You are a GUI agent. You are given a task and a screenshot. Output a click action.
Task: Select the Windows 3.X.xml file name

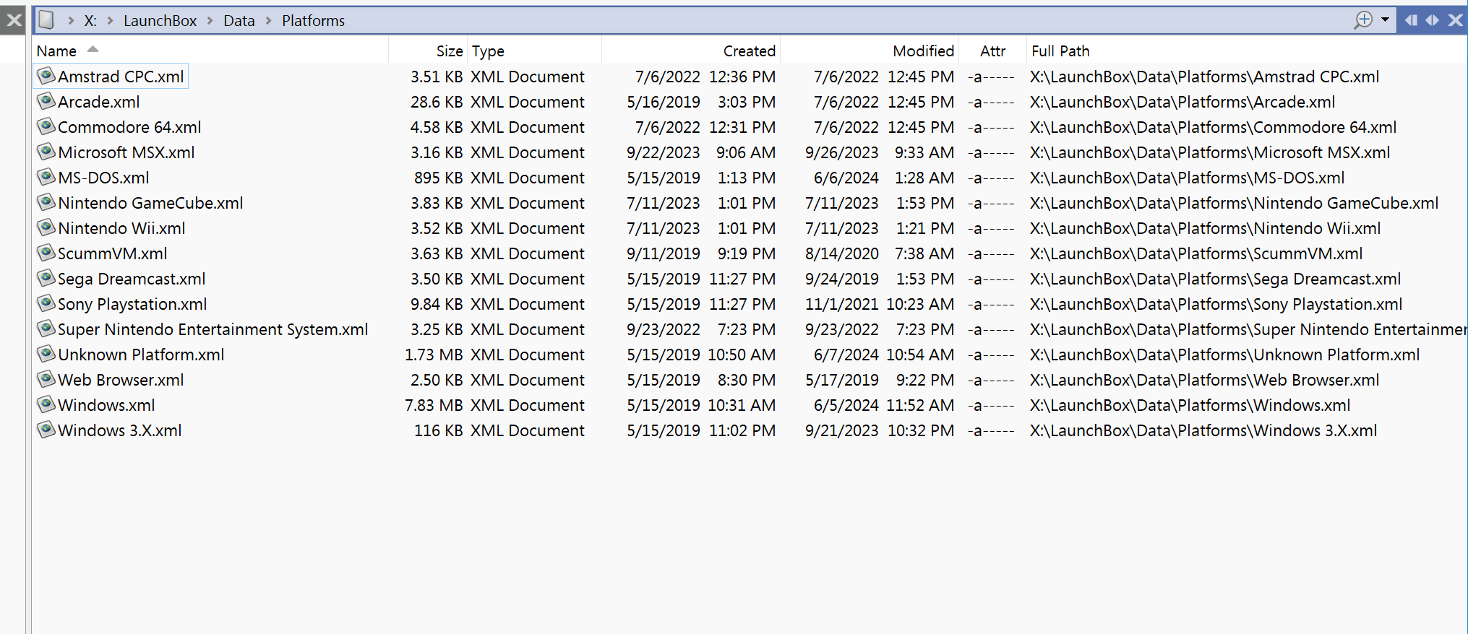(x=120, y=430)
